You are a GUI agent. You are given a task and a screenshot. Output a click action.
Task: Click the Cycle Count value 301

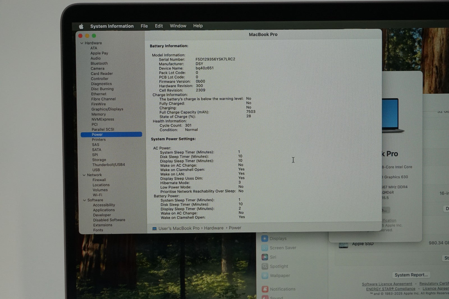pos(188,125)
